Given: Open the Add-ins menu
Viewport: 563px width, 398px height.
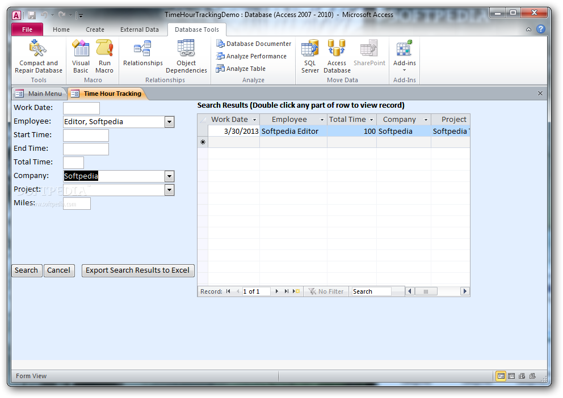Looking at the screenshot, I should (x=404, y=56).
